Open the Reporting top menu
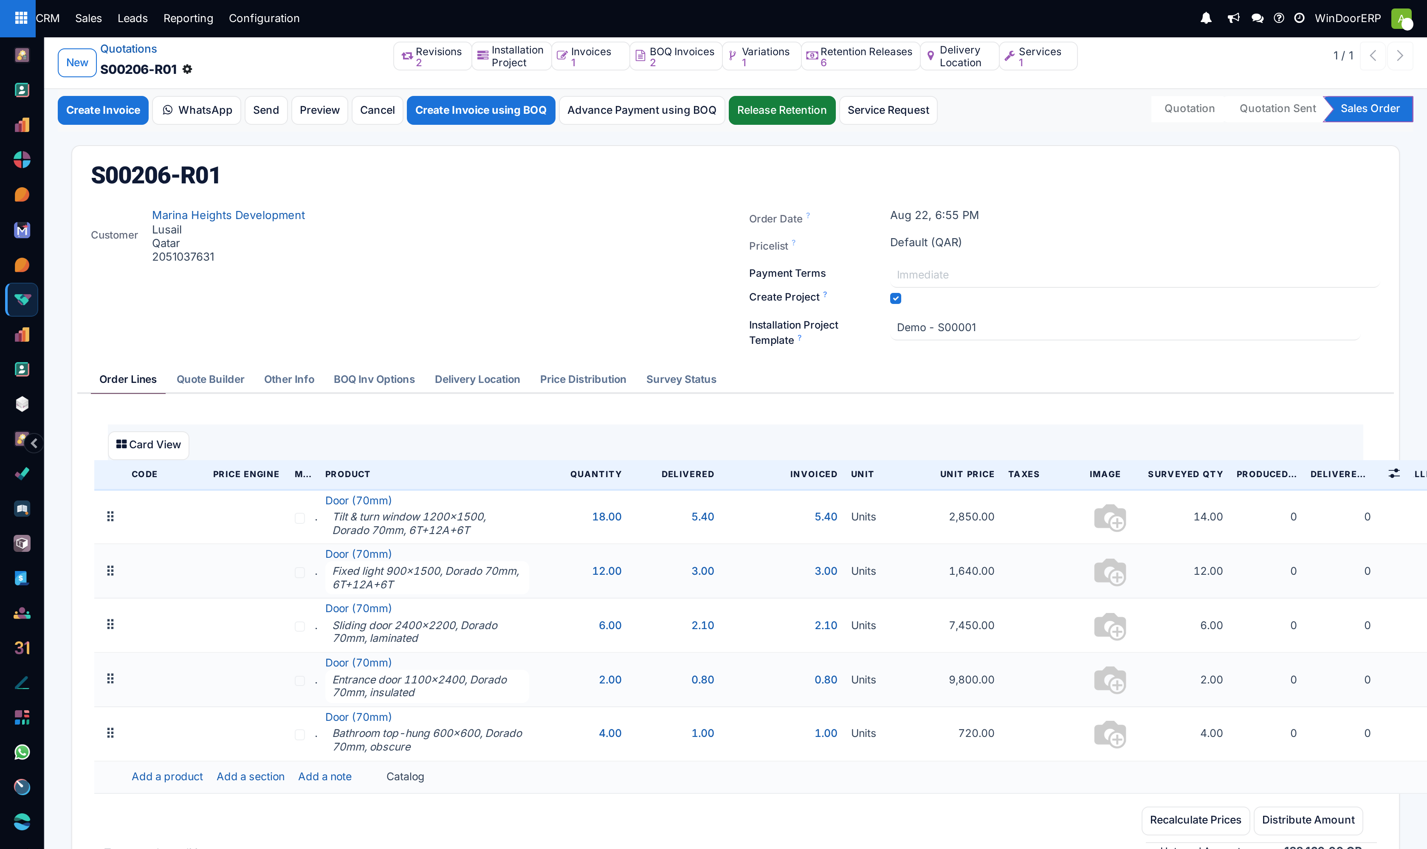Image resolution: width=1427 pixels, height=849 pixels. click(188, 18)
